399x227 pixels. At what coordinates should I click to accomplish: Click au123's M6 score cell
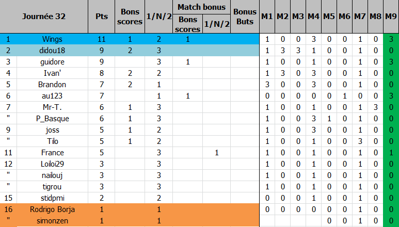(345, 96)
